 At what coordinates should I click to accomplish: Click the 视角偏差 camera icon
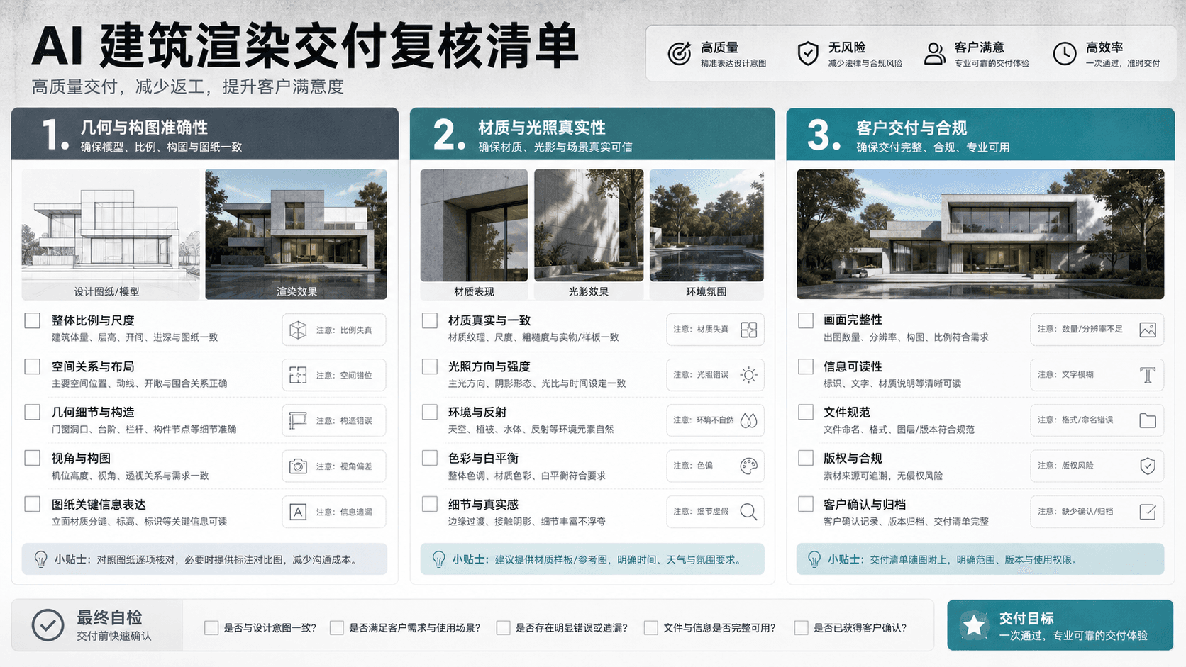(x=298, y=466)
